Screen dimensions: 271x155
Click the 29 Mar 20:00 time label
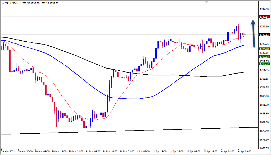point(25,152)
